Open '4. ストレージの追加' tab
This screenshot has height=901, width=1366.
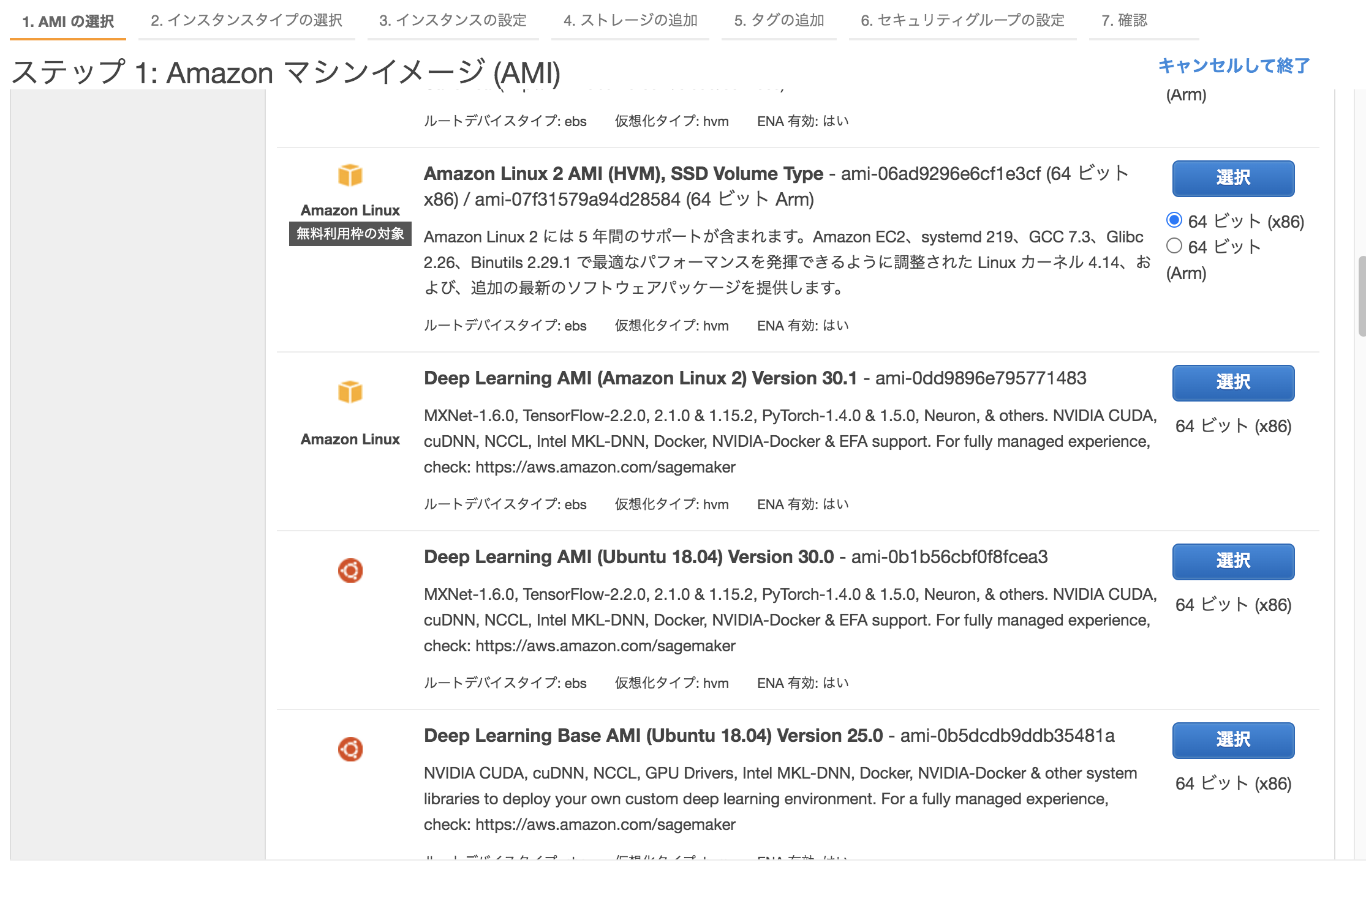click(x=630, y=21)
